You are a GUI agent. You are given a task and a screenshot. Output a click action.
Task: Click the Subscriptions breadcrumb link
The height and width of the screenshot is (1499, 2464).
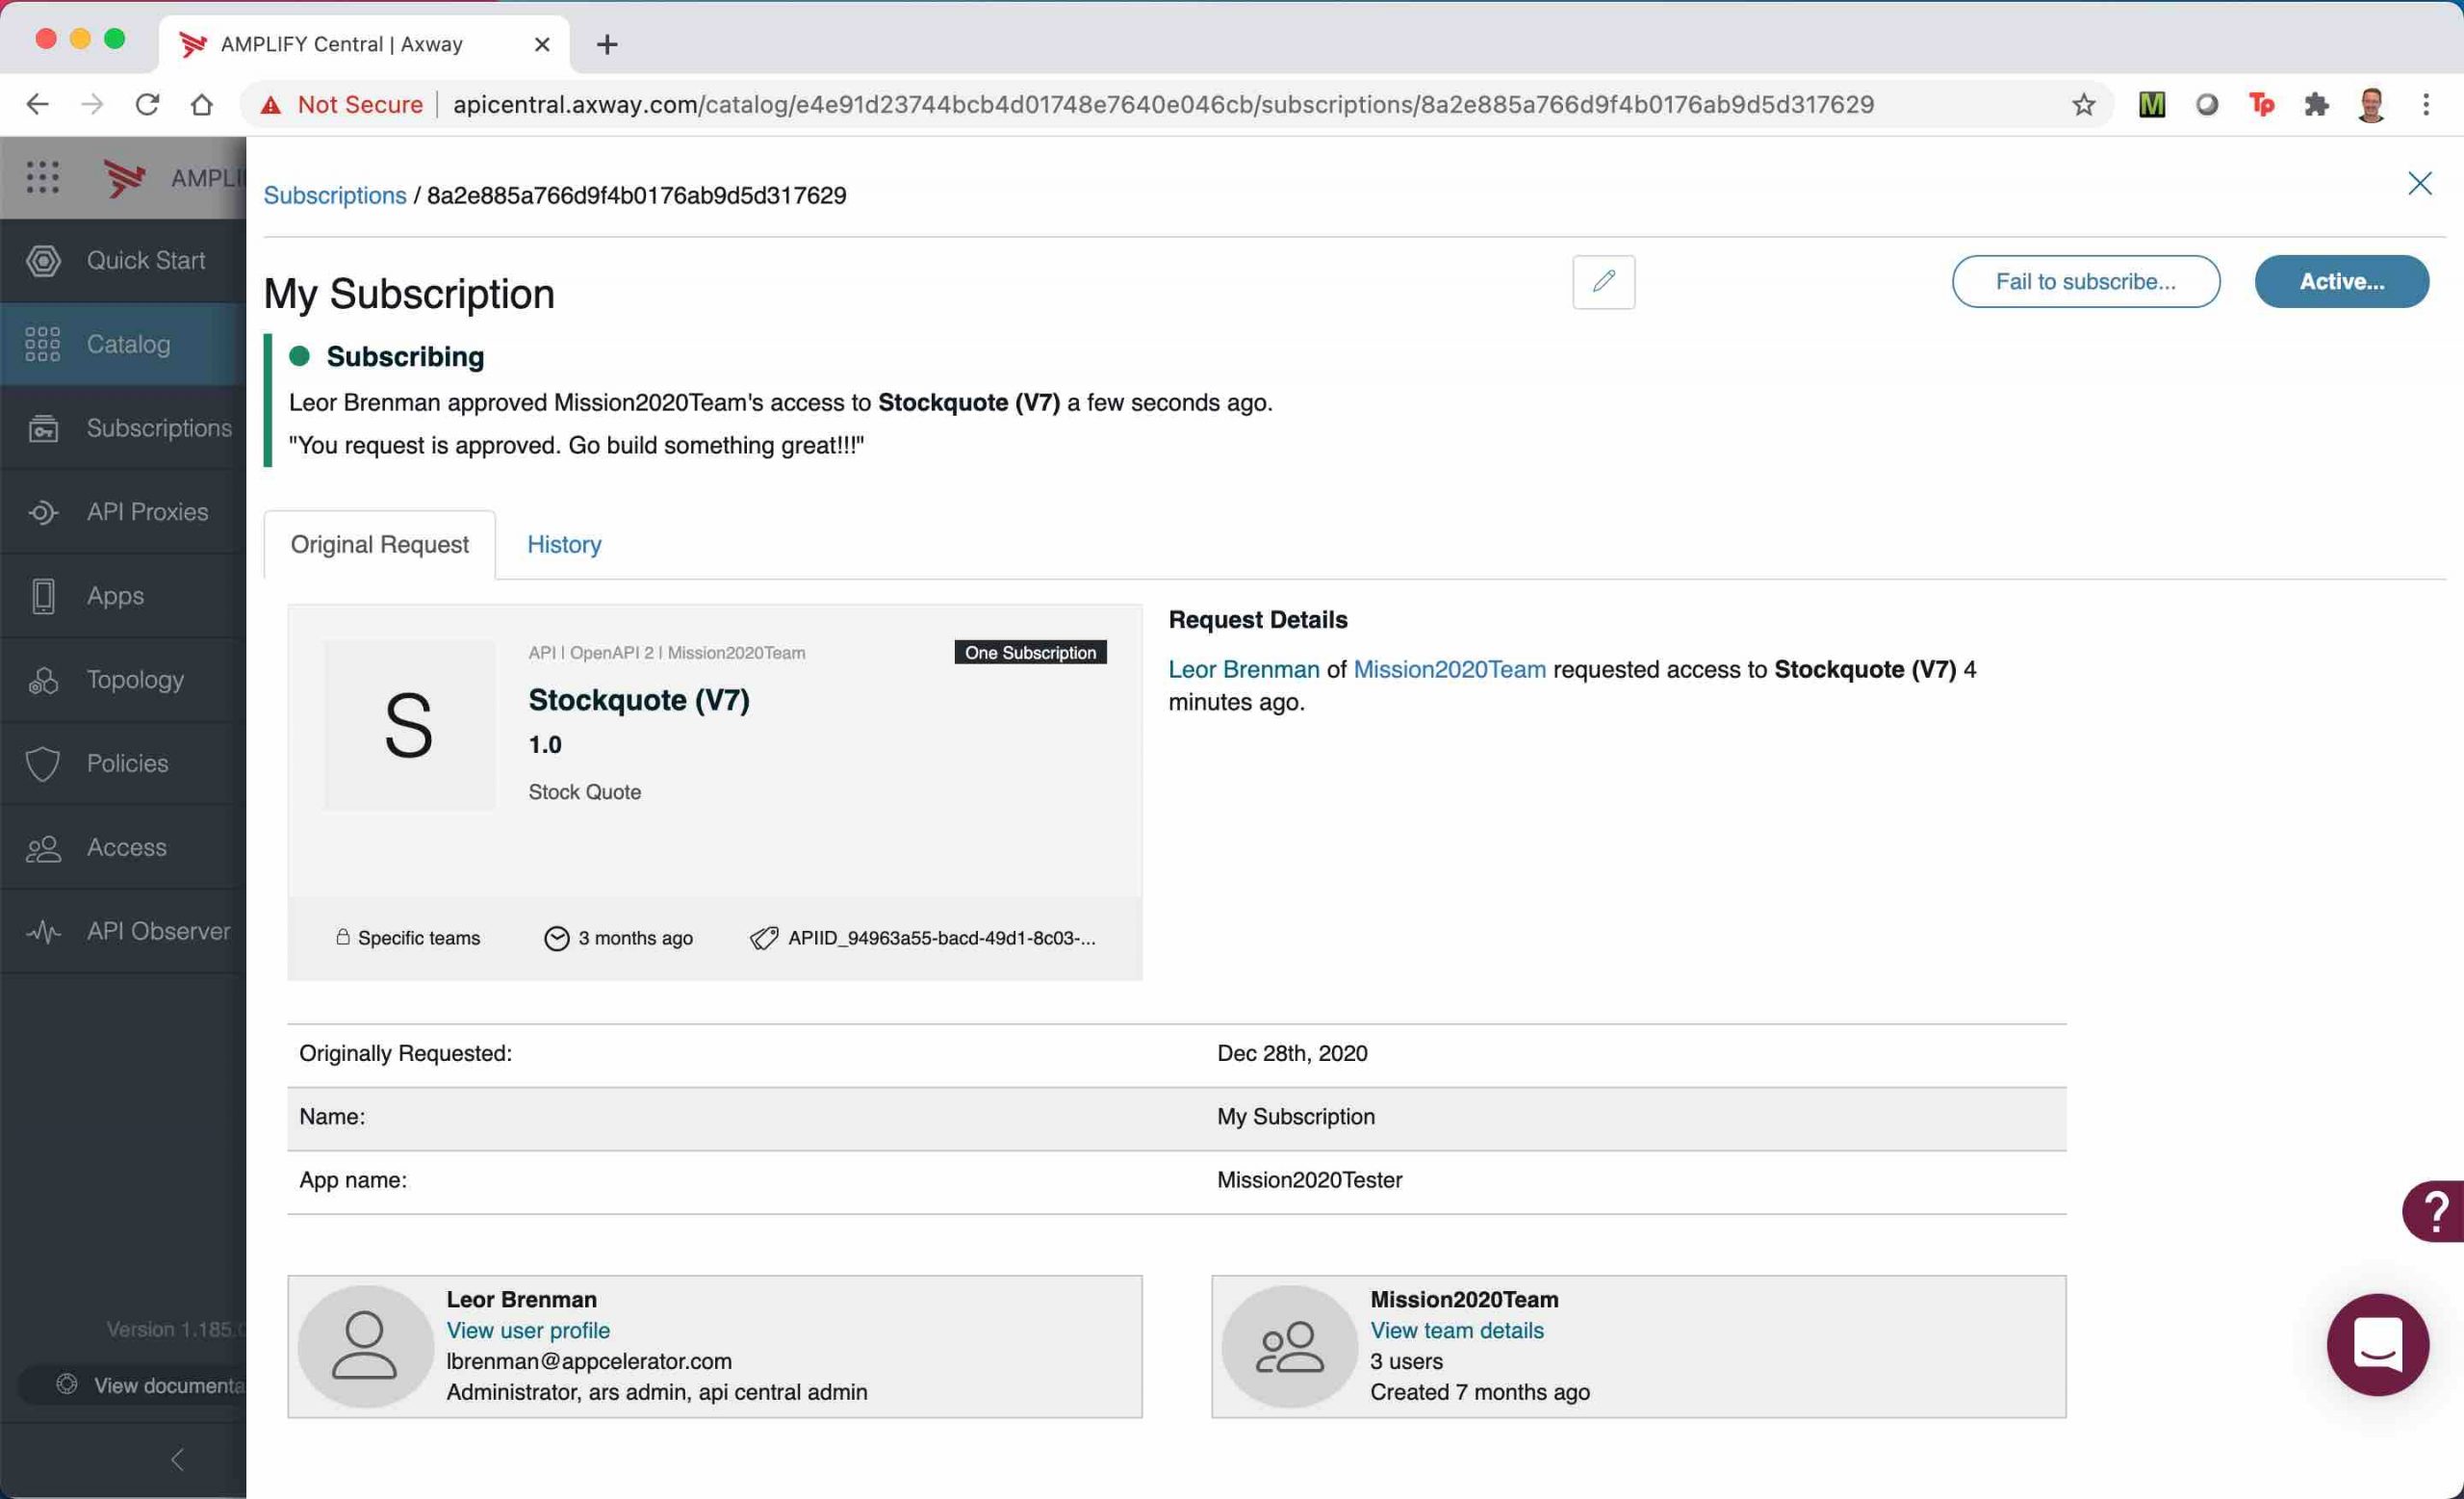coord(335,195)
